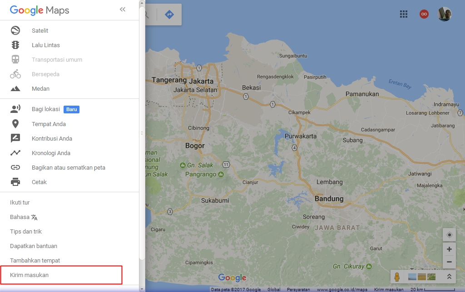
Task: Click your account profile photo
Action: [x=445, y=14]
